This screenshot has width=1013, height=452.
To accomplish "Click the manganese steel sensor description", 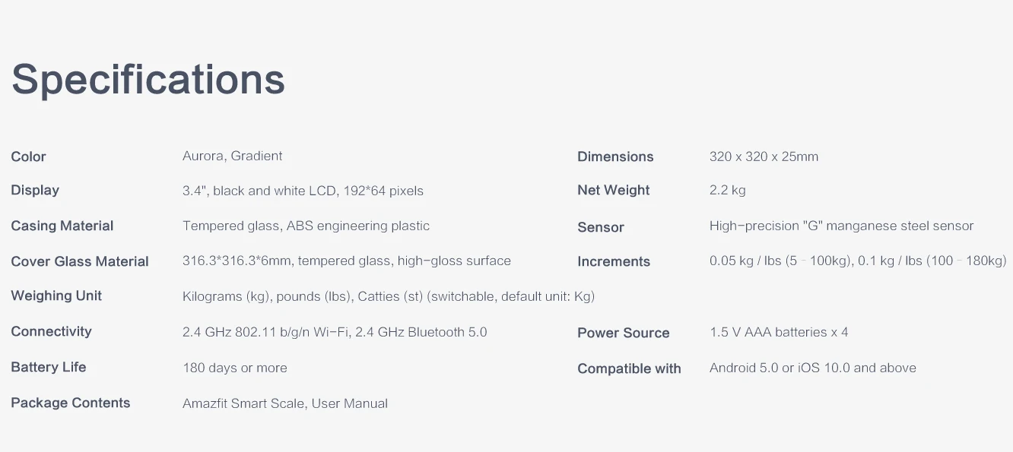I will coord(842,226).
